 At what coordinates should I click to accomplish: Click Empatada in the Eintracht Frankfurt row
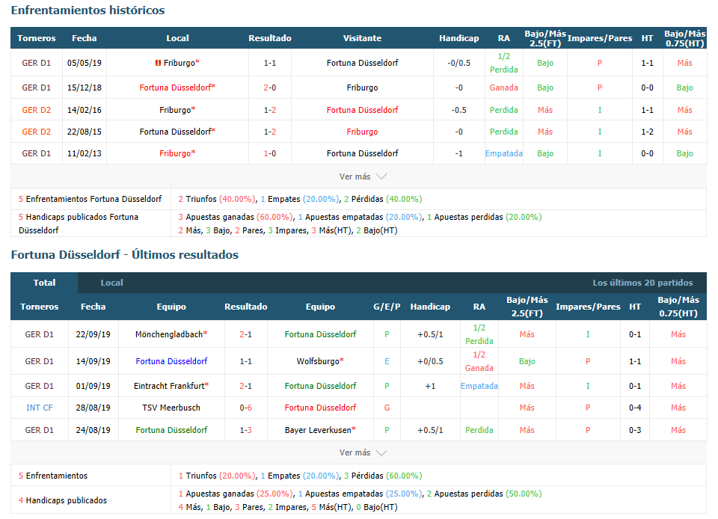pos(479,386)
